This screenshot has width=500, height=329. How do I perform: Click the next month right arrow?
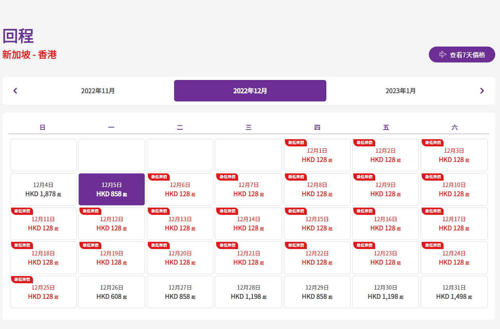(x=482, y=91)
